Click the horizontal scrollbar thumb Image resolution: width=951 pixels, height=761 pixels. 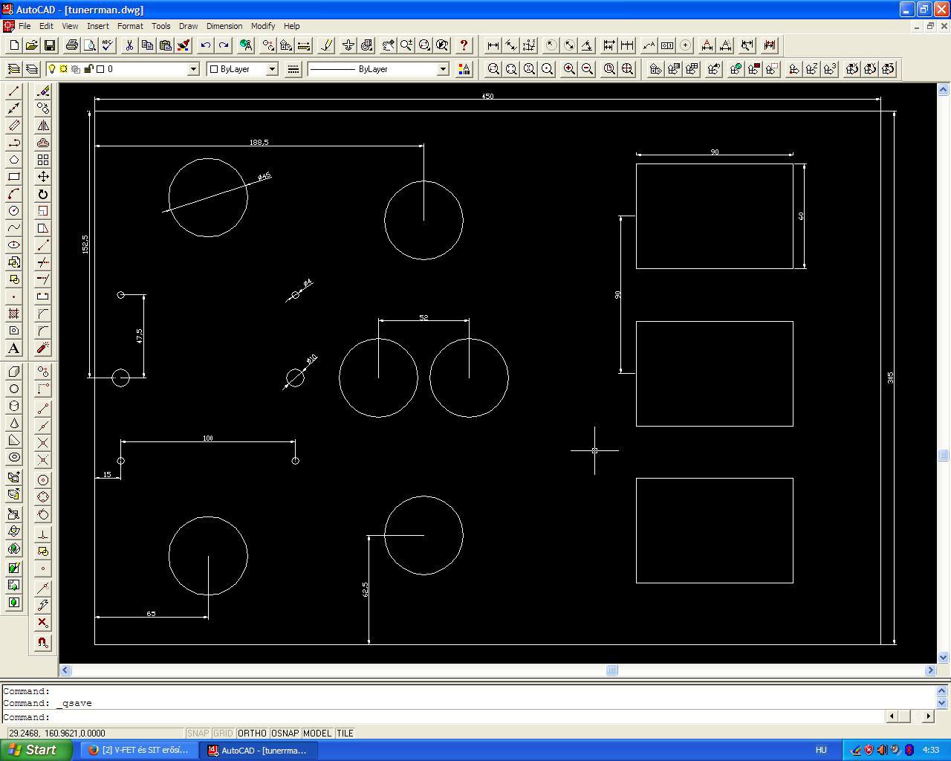pos(611,670)
